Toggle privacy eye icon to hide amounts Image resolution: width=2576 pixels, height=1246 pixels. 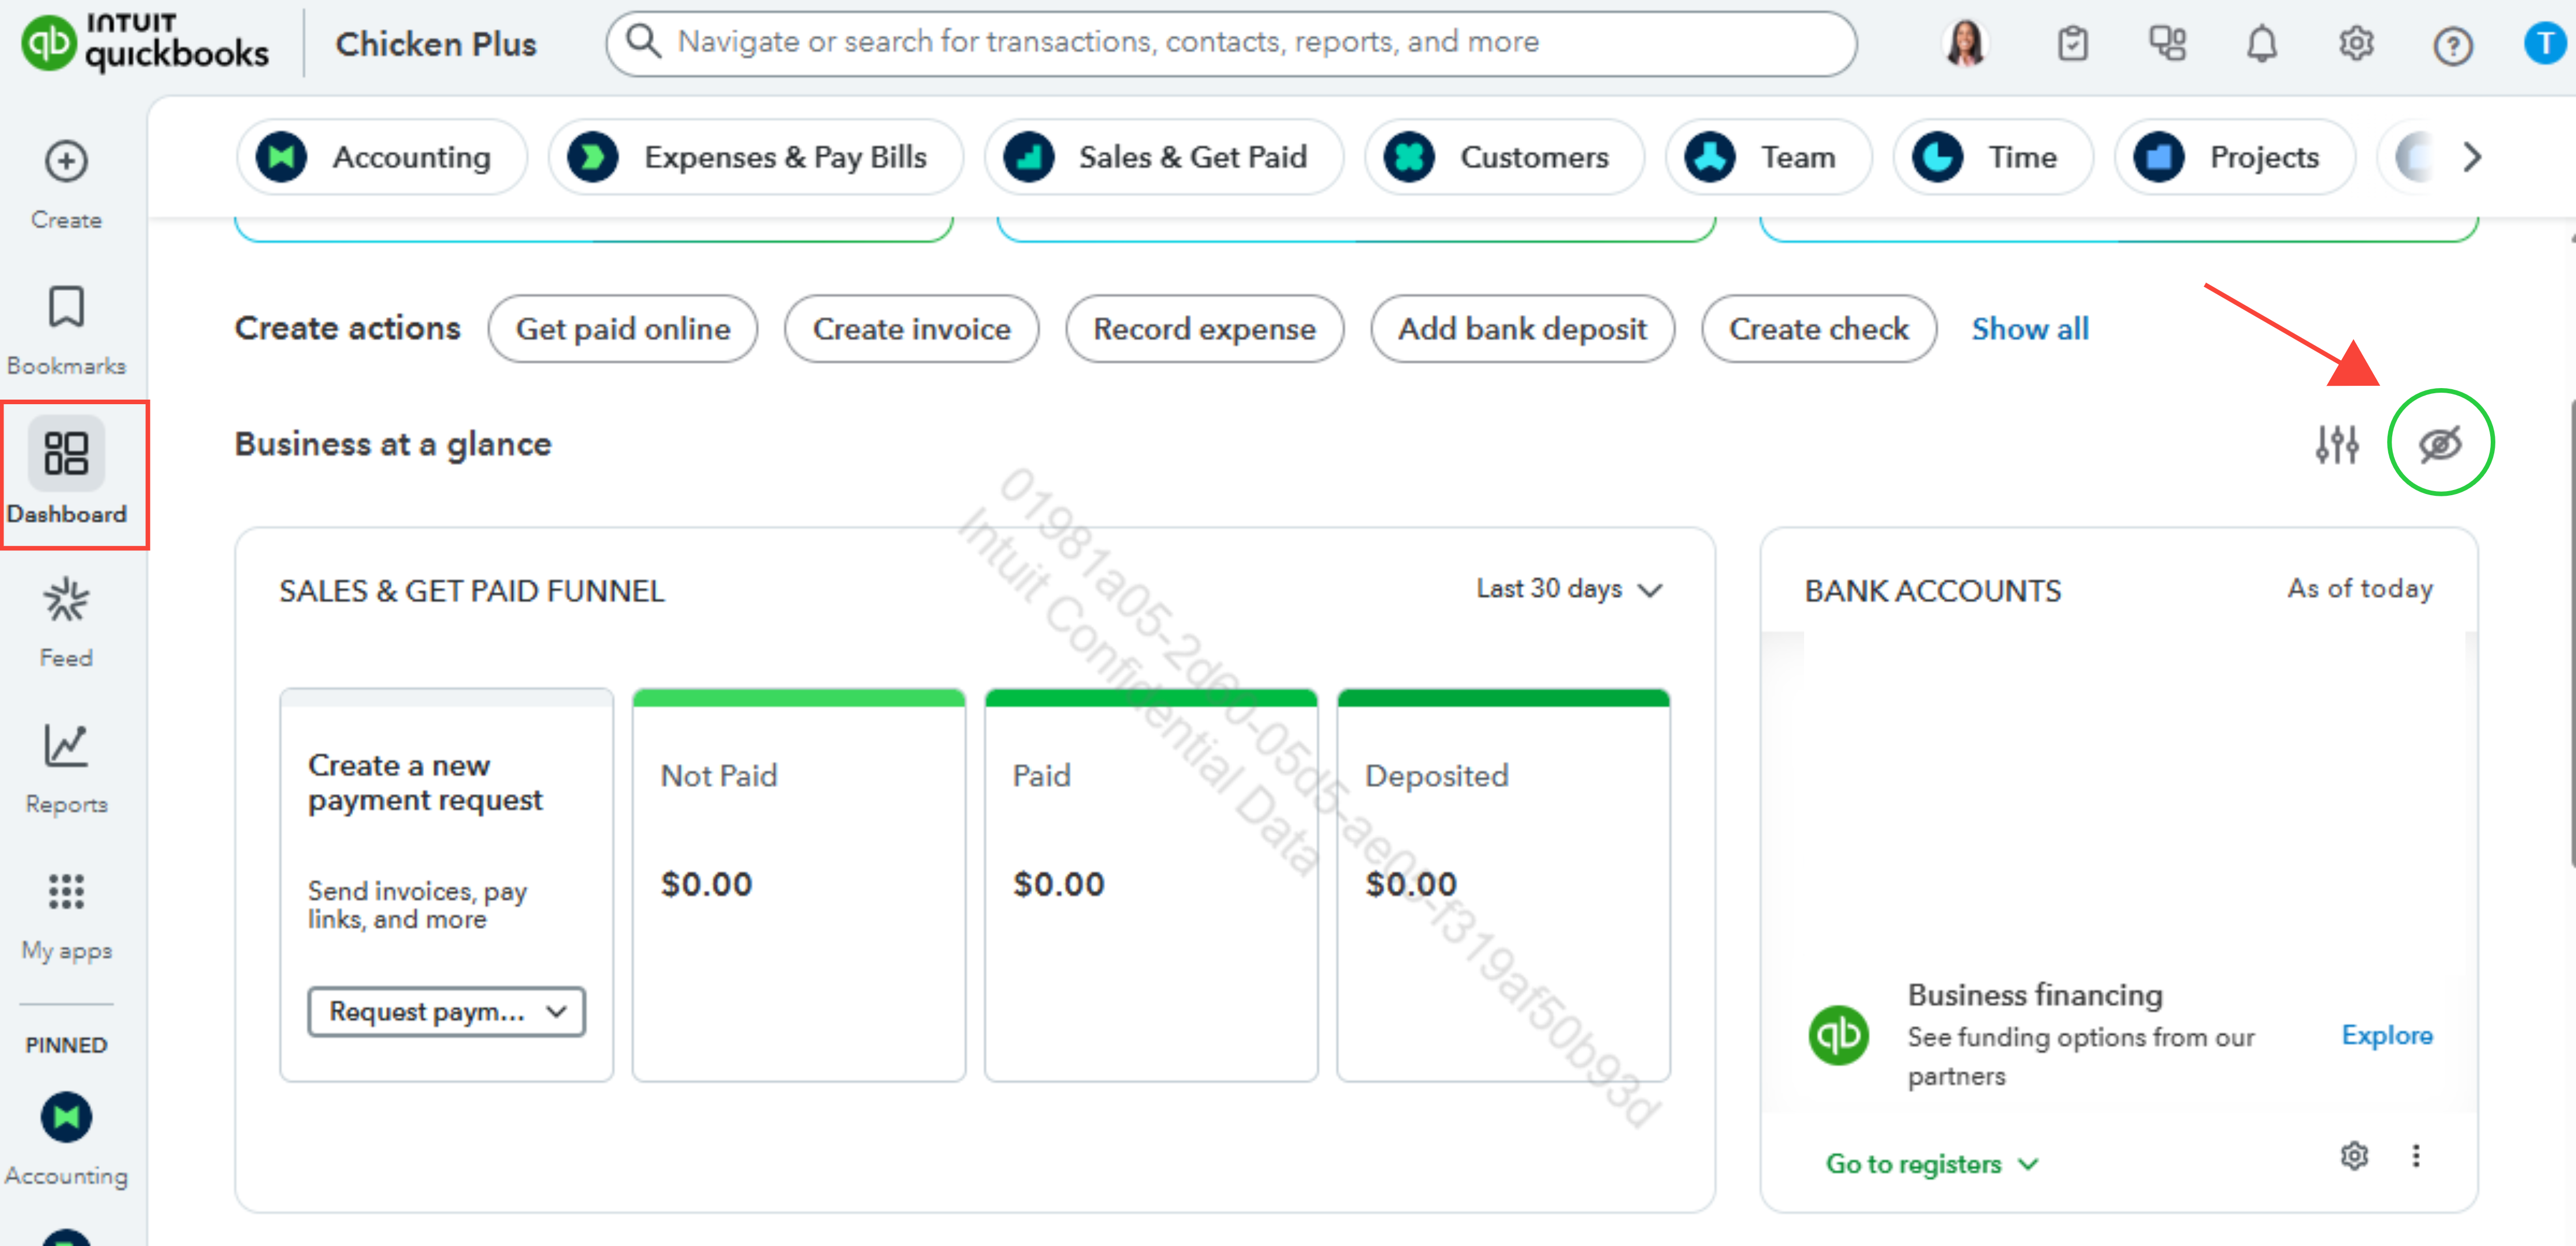click(2440, 444)
